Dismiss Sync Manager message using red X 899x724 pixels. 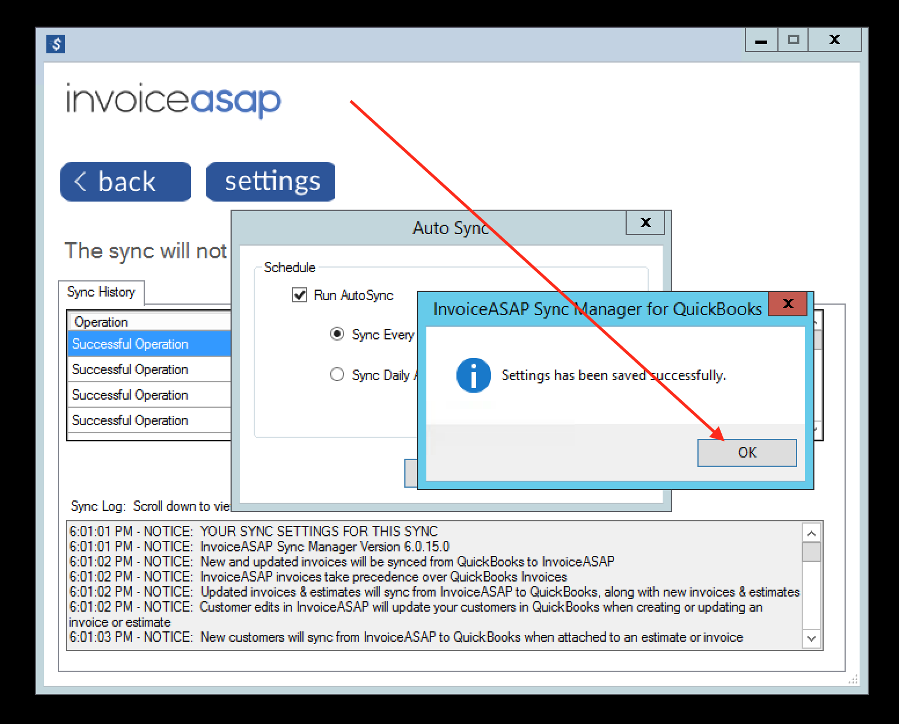[787, 304]
